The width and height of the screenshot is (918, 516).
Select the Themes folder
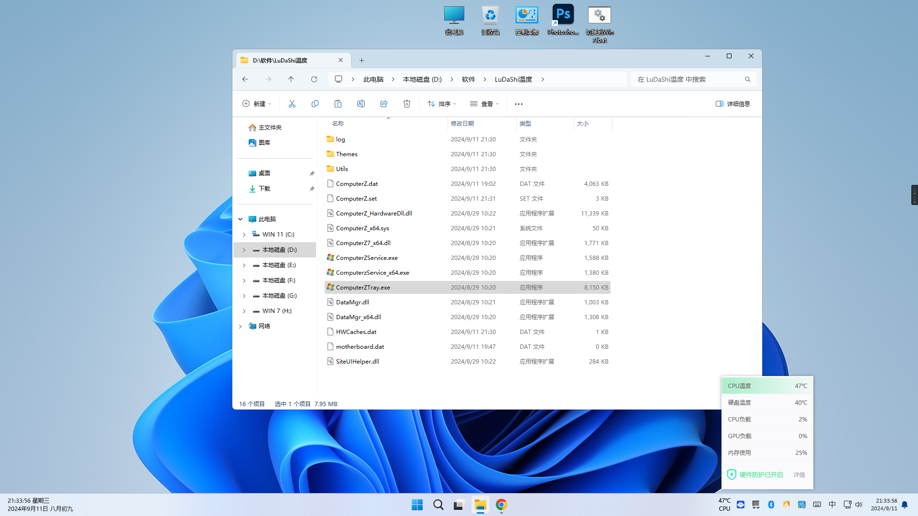pyautogui.click(x=468, y=154)
